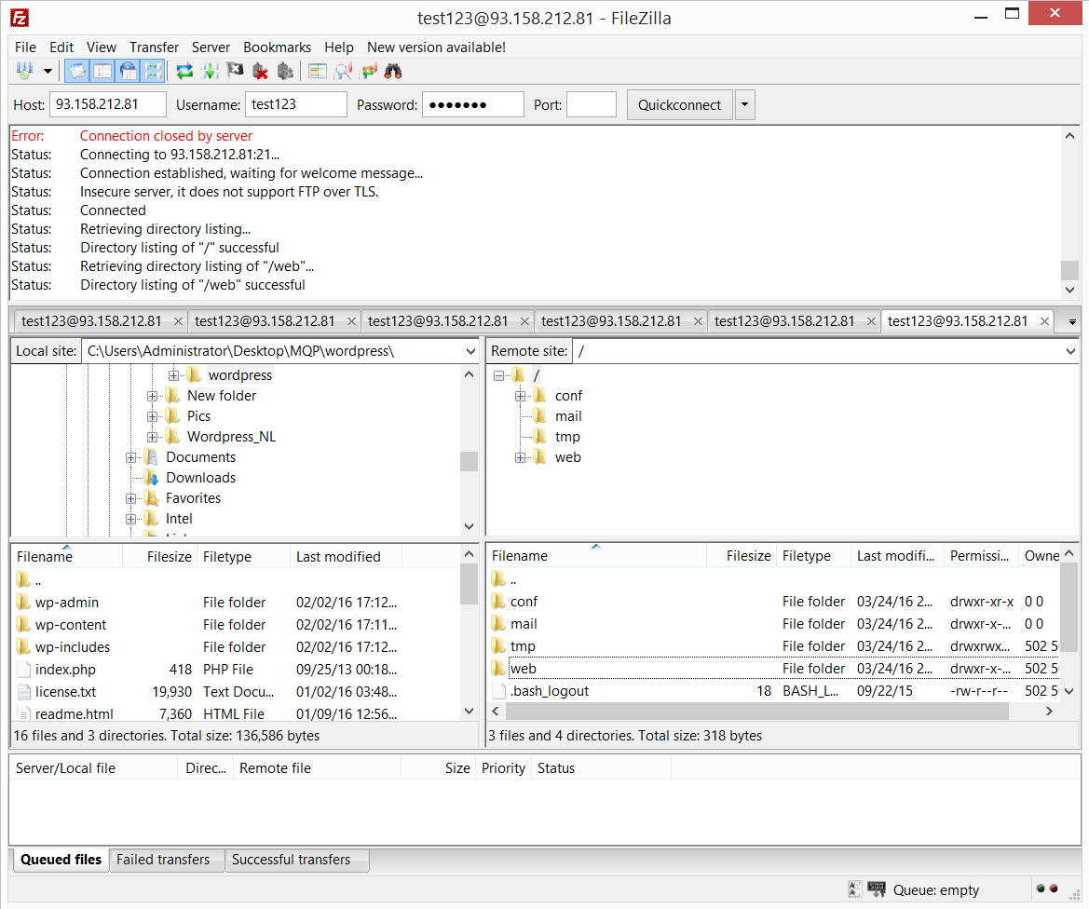The height and width of the screenshot is (909, 1089).
Task: Toggle the message log display
Action: (x=77, y=71)
